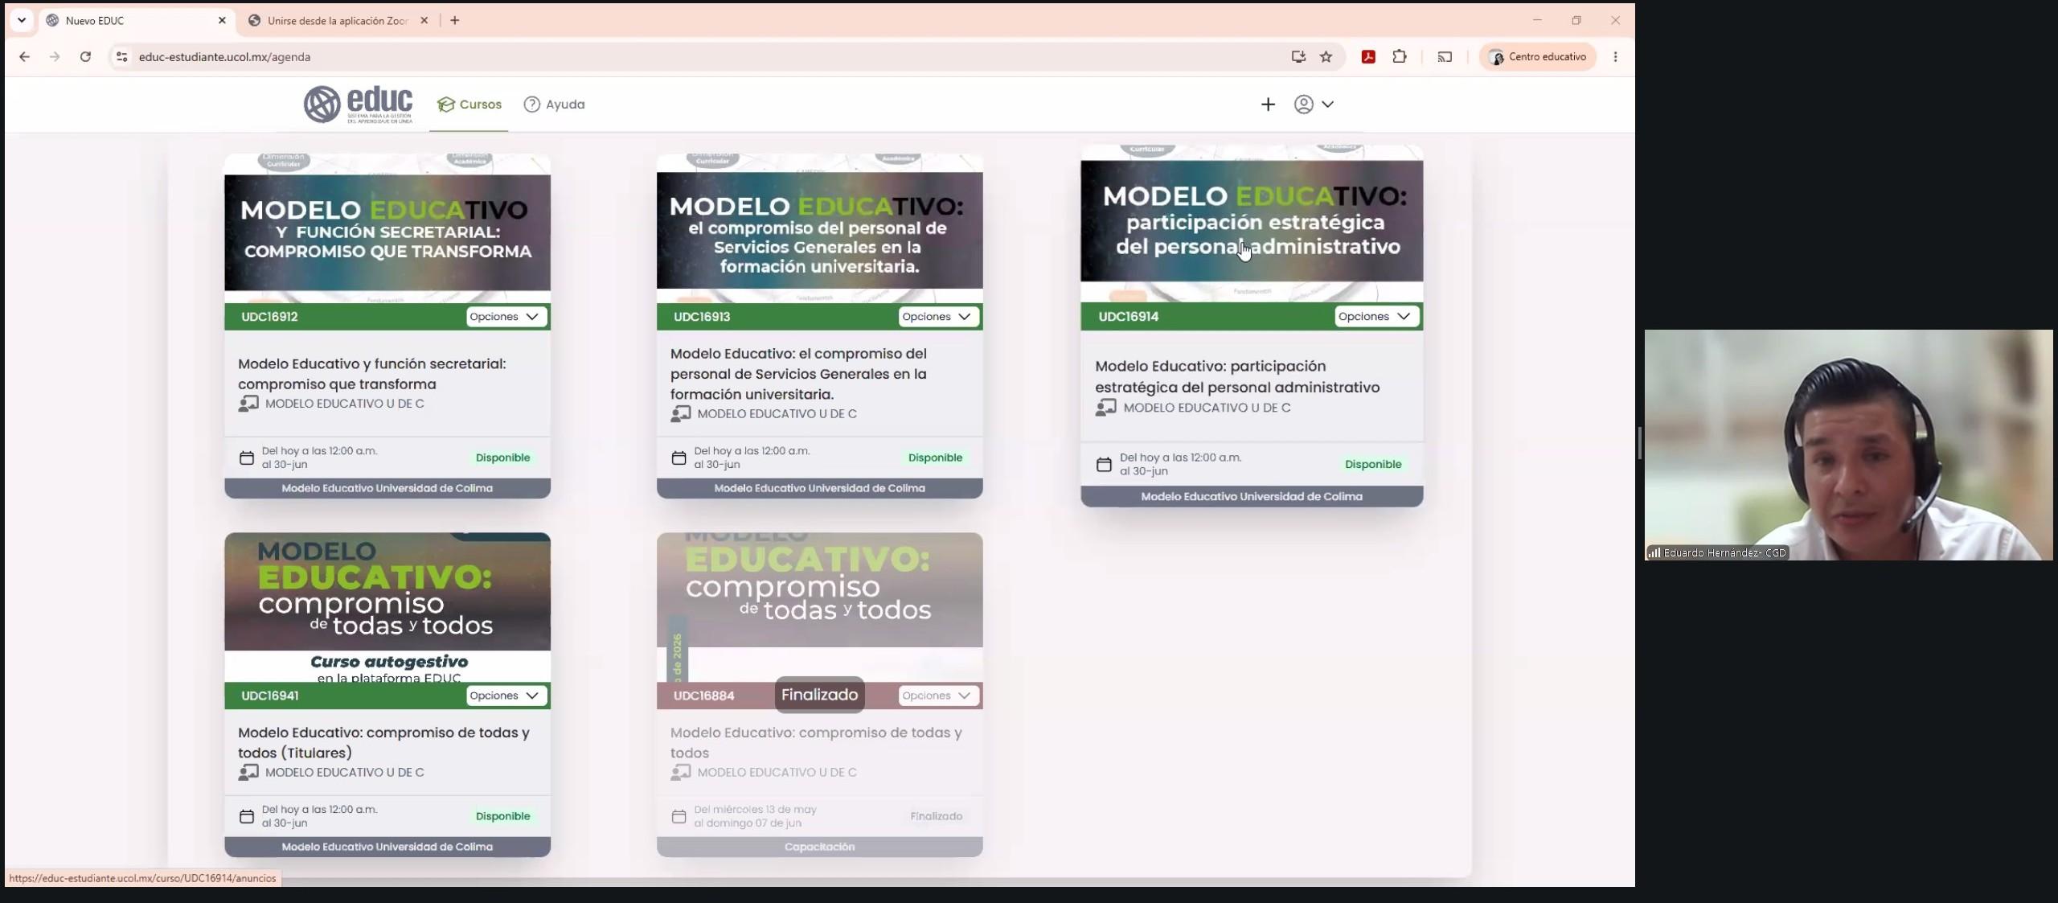Screen dimensions: 2058x903
Task: Click the install app icon in address bar
Action: click(x=1298, y=57)
